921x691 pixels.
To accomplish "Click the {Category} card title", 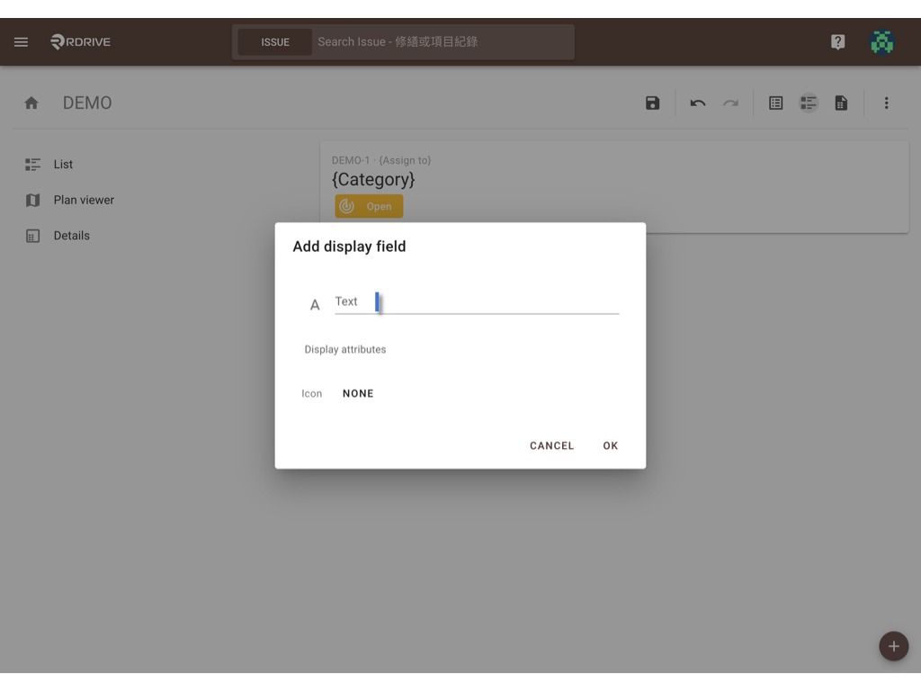I will (x=373, y=179).
